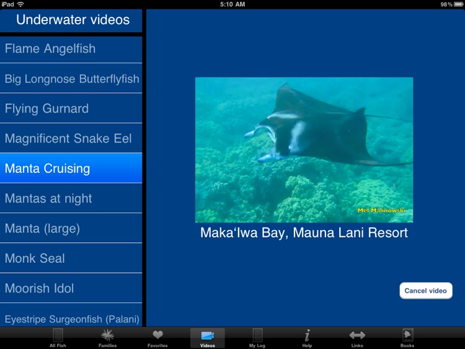Open the My Log tab
This screenshot has width=465, height=349.
257,338
